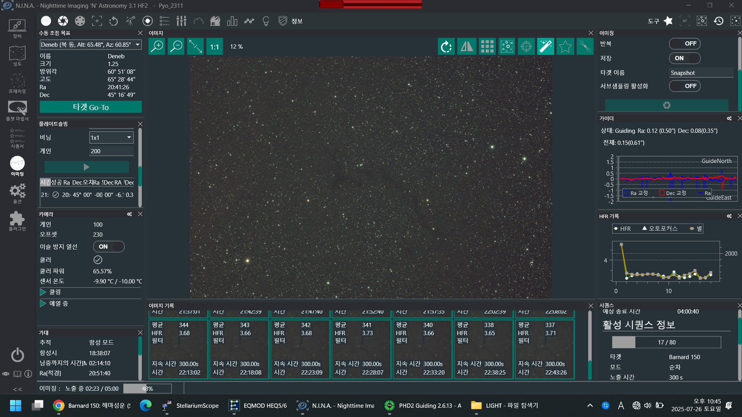Toggle the auto stretch wand icon
This screenshot has height=417, width=742.
[545, 47]
